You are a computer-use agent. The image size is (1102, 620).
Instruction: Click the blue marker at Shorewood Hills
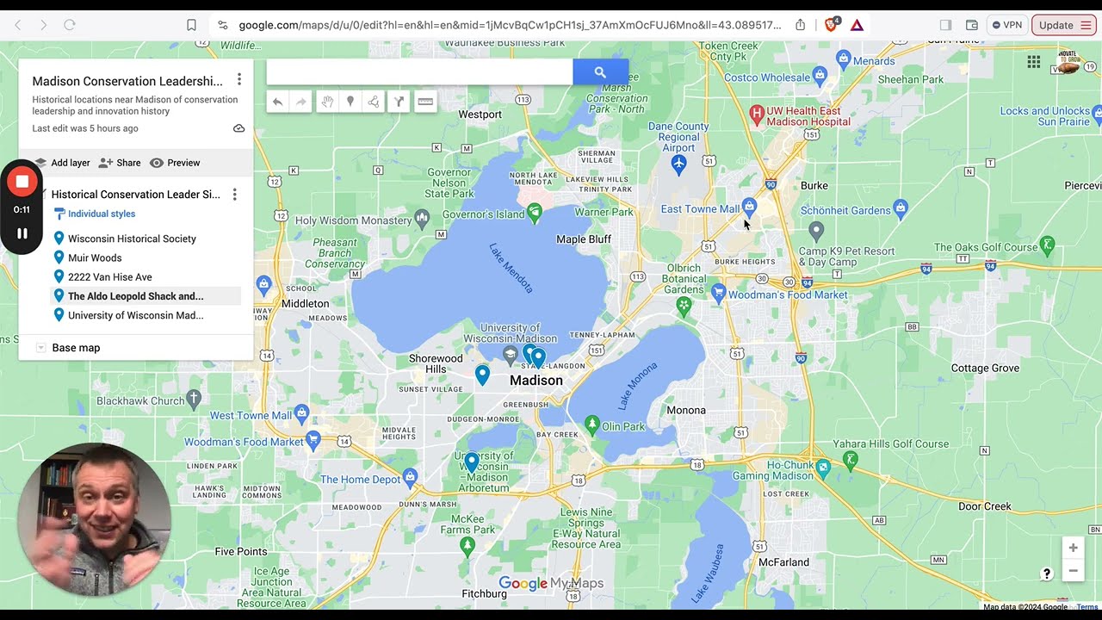[482, 375]
